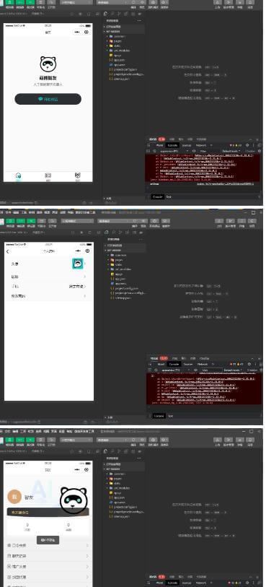Click the 编译 refresh icon in profile-page window

(135, 221)
